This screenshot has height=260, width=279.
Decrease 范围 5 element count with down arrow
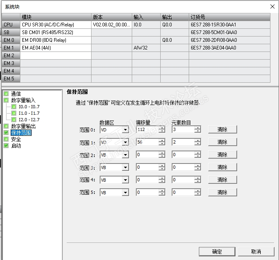(198, 194)
